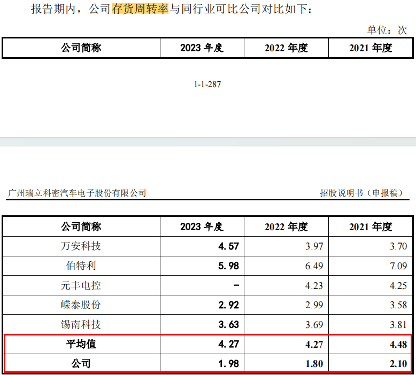
Task: Select 2021 年度 header above value 3.70
Action: (371, 226)
